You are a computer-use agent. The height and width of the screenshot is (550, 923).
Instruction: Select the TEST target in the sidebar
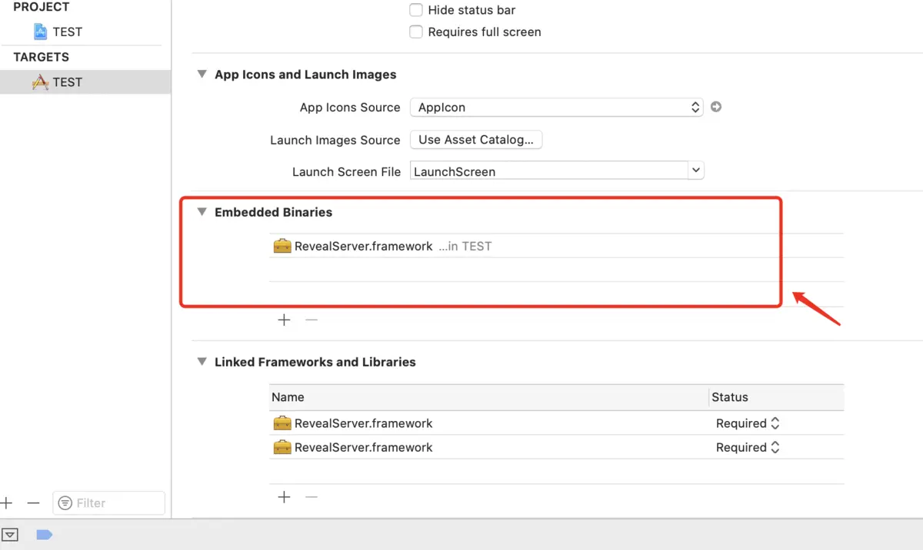click(85, 82)
